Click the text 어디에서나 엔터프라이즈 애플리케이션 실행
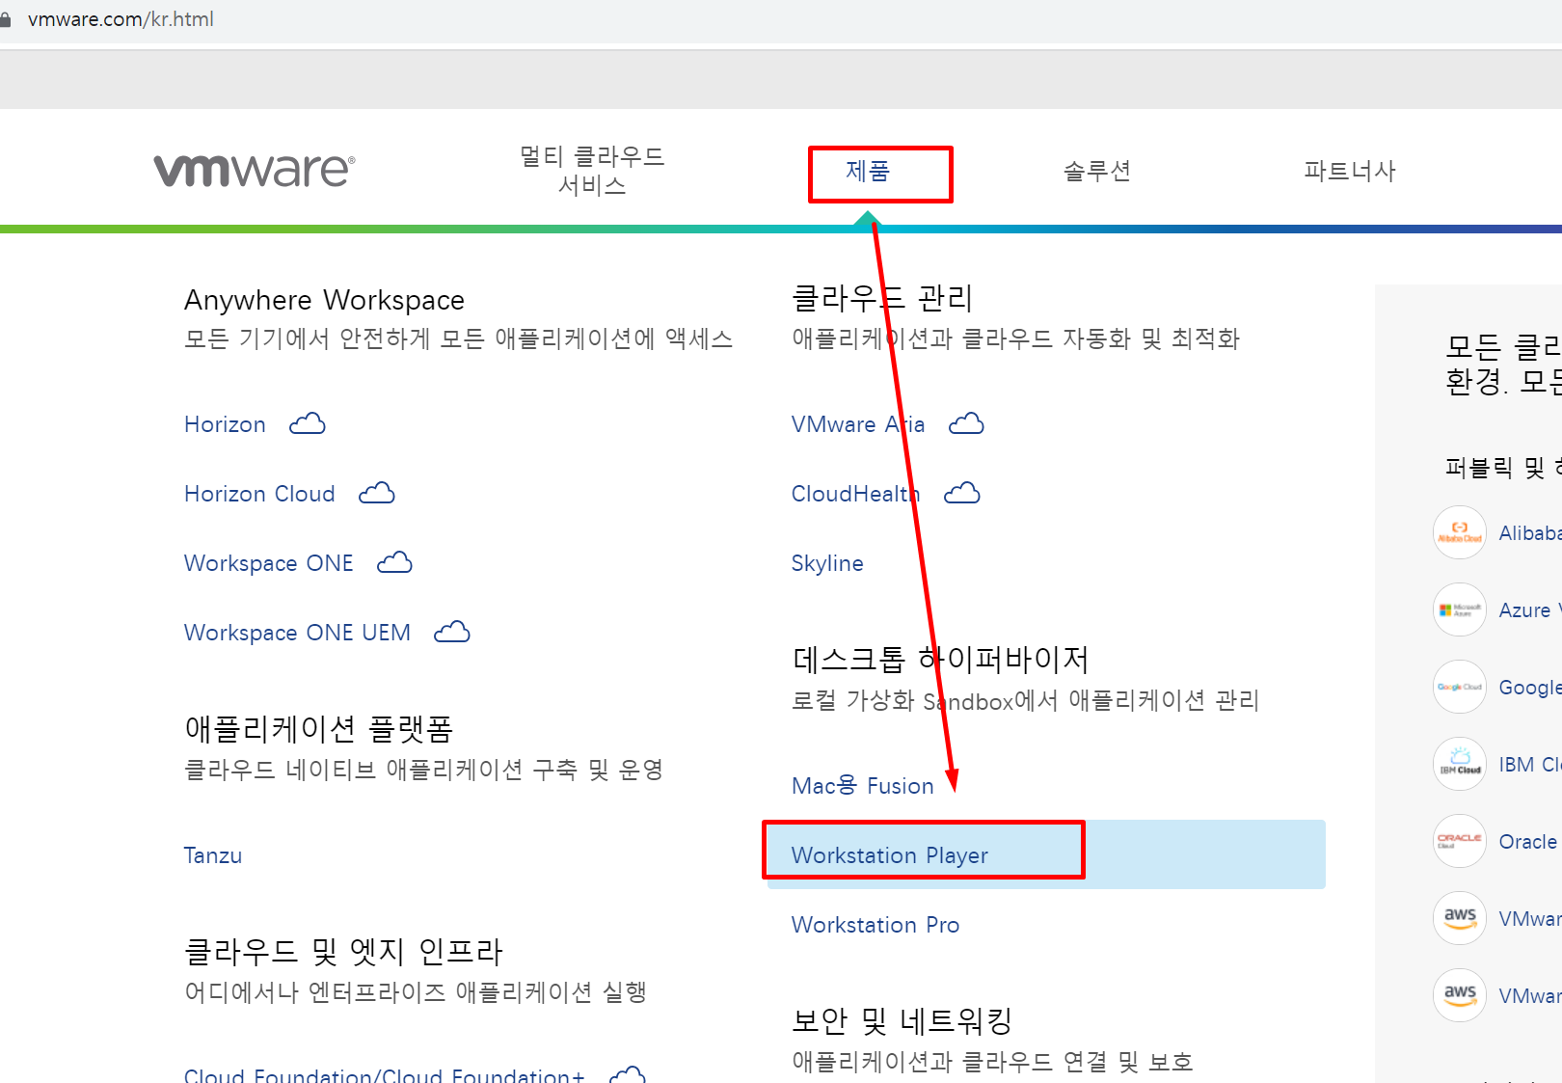1562x1083 pixels. (416, 992)
